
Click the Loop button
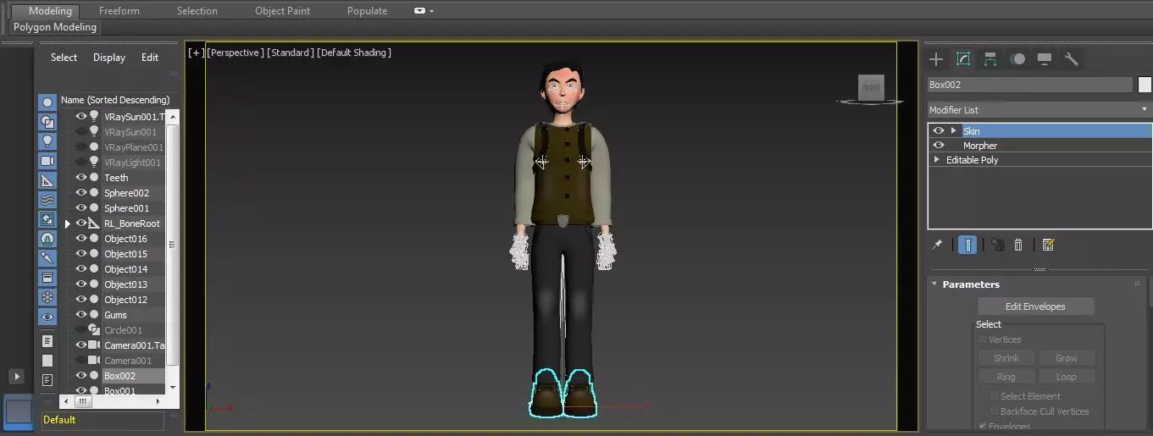coord(1067,377)
